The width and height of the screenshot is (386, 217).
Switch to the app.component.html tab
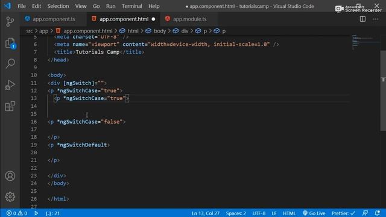point(124,19)
